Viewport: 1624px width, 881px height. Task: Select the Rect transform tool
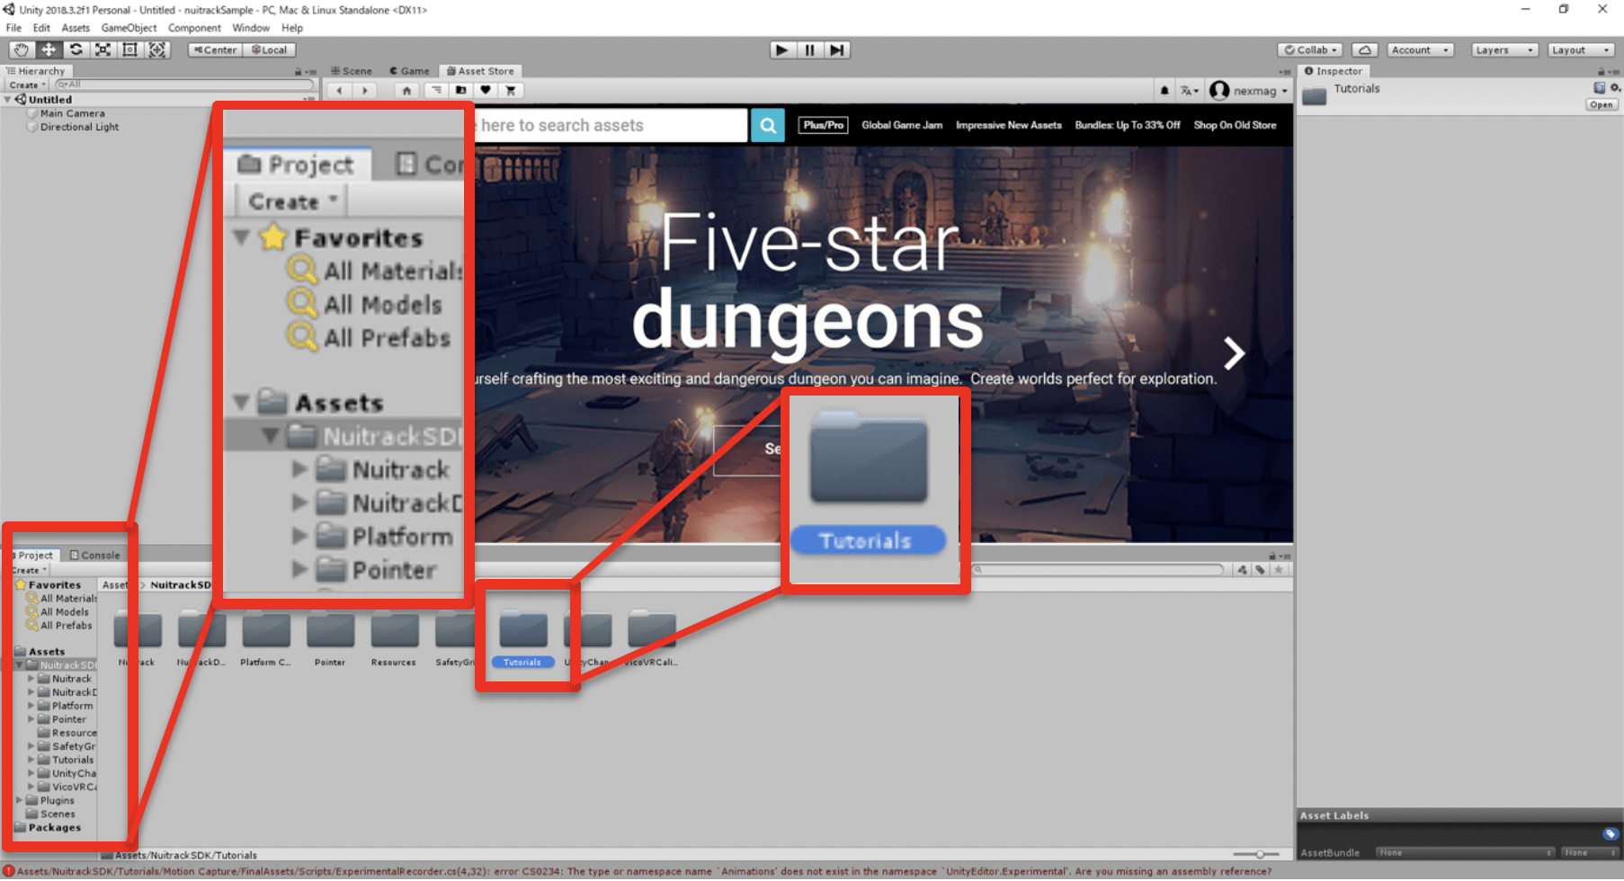click(129, 49)
